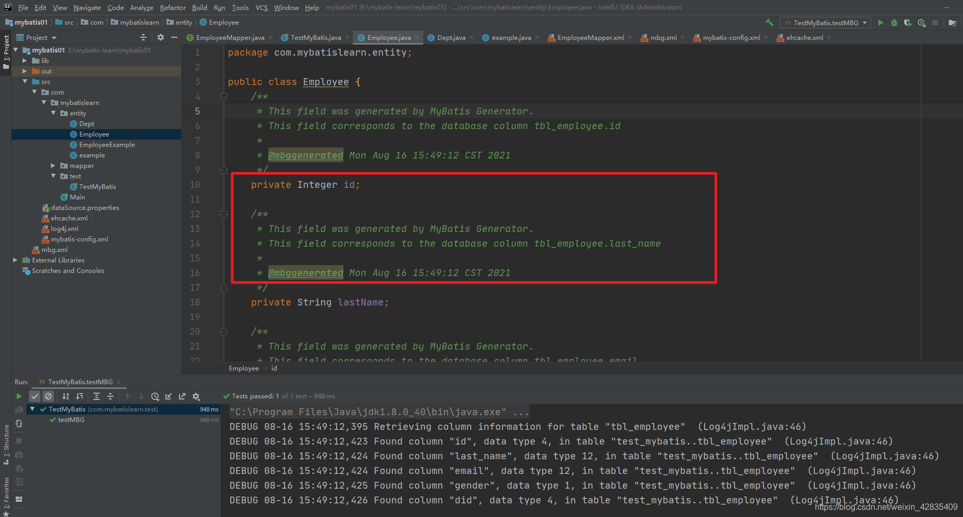Expand all test results
Viewport: 963px width, 517px height.
(x=97, y=396)
